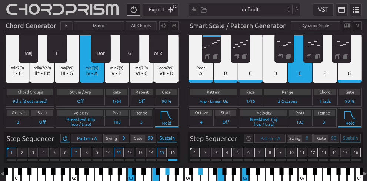Screen dimensions: 367x181
Task: Go to previous preset arrow
Action: (x=288, y=10)
